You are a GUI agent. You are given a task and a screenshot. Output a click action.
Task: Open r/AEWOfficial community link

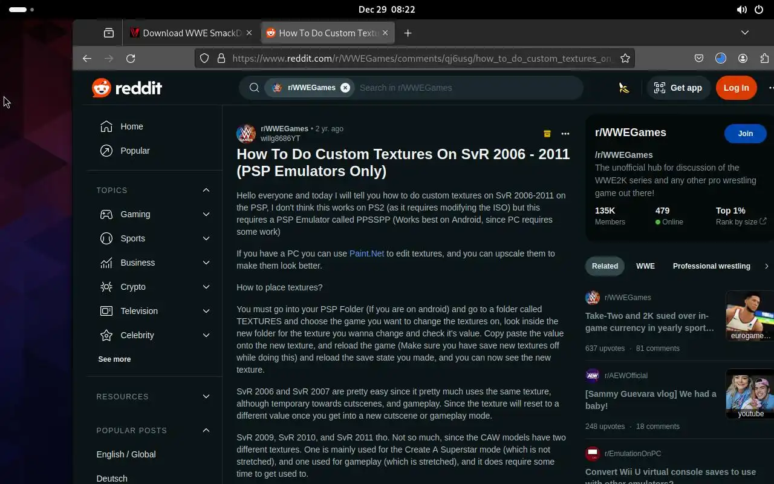tap(626, 376)
